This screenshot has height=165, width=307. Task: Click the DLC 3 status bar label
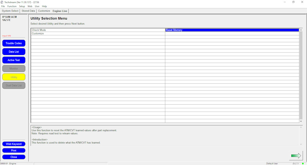[x=295, y=163]
